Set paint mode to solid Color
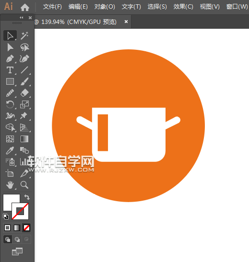249x262 pixels. pyautogui.click(x=7, y=228)
